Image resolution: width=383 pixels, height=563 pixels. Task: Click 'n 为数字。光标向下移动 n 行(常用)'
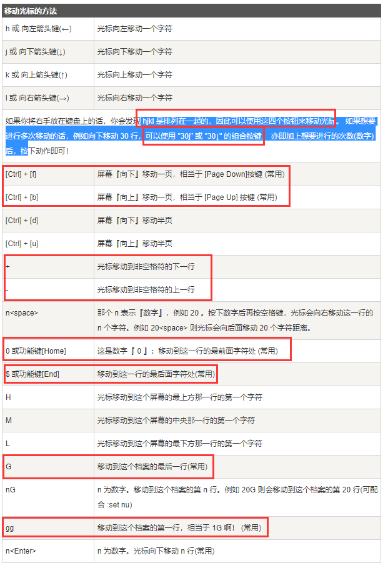pyautogui.click(x=156, y=551)
